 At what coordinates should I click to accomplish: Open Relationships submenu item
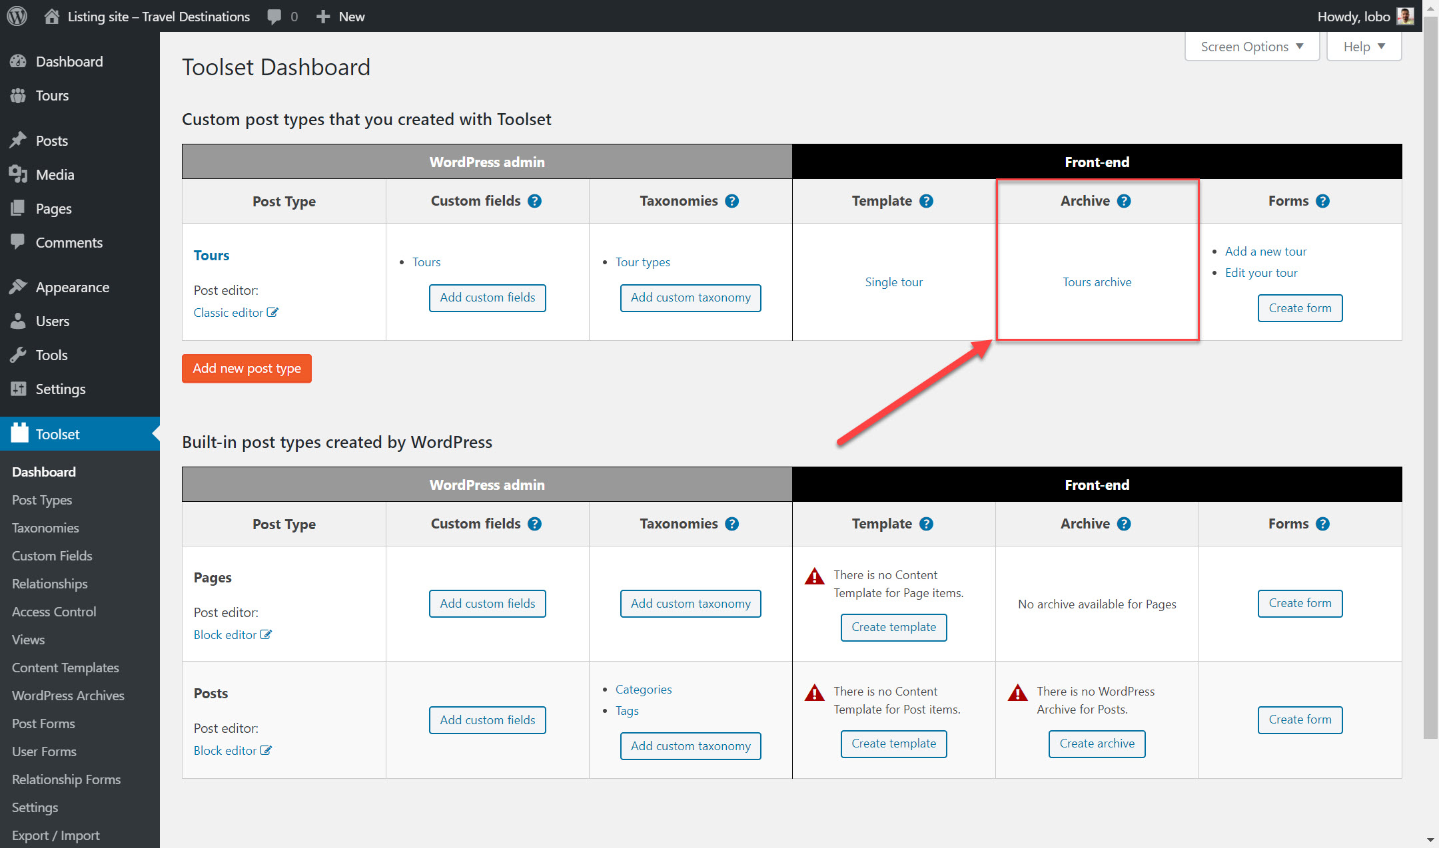50,584
